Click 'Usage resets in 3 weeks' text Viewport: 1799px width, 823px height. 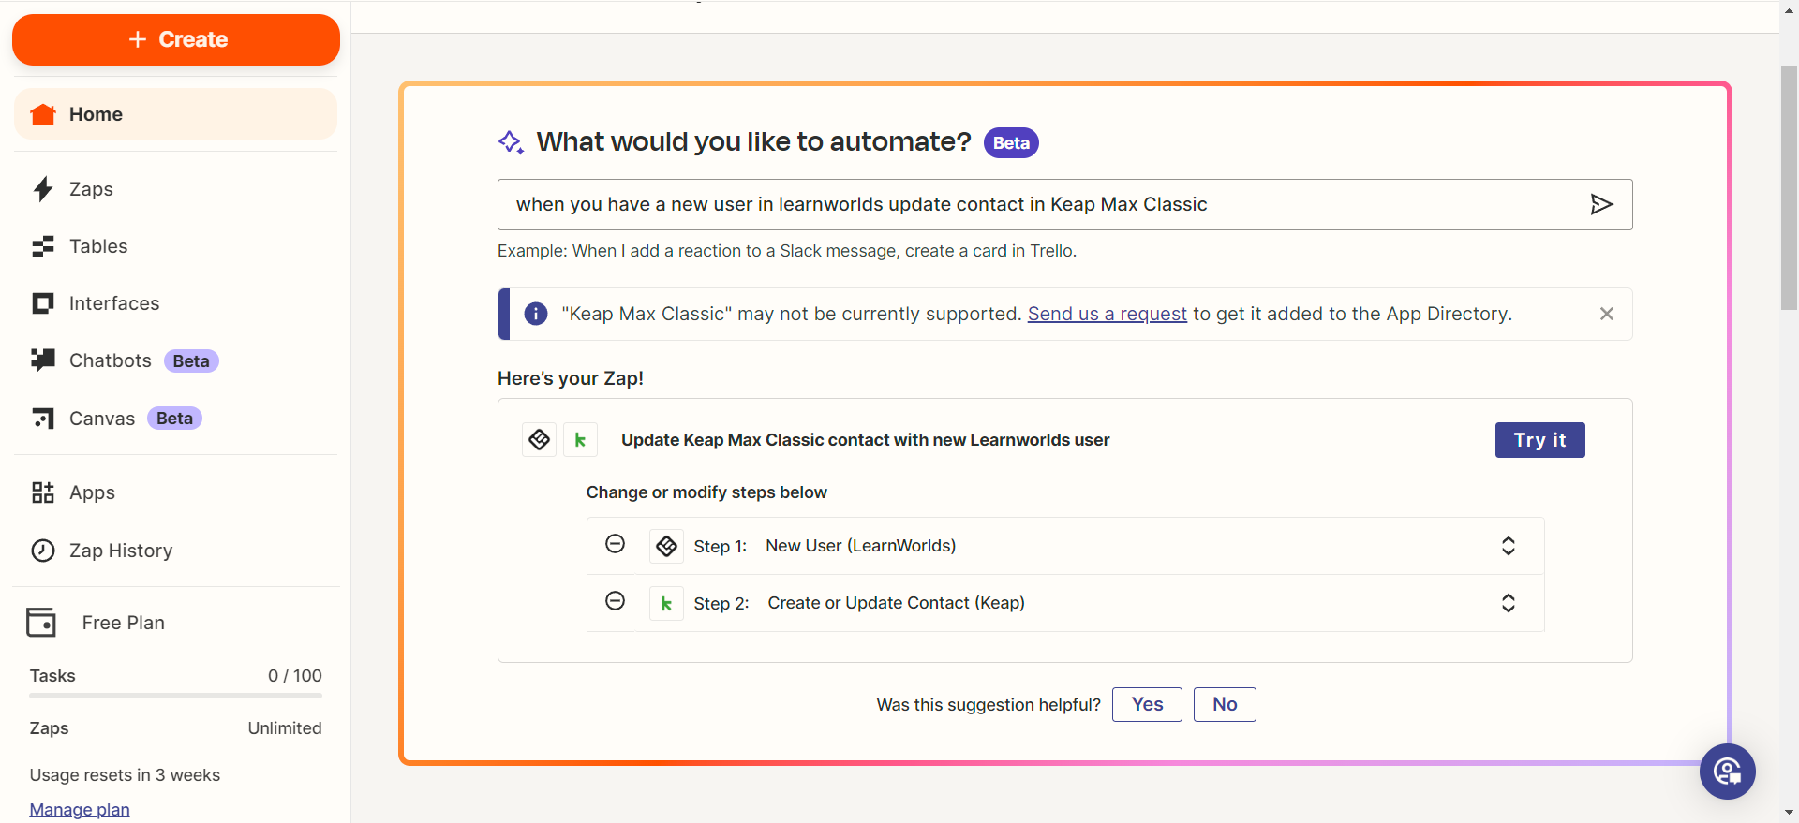pos(125,775)
